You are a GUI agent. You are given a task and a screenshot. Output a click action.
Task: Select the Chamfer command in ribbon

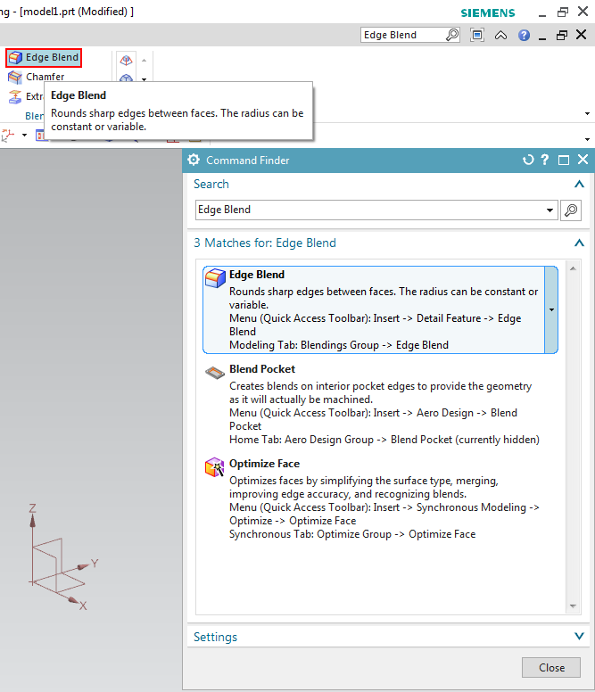click(37, 77)
